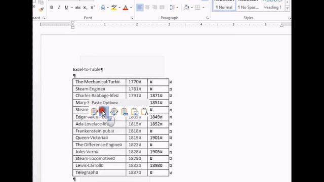Viewport: 324px width, 182px height.
Task: Apply the red Font Color
Action: pyautogui.click(x=126, y=8)
